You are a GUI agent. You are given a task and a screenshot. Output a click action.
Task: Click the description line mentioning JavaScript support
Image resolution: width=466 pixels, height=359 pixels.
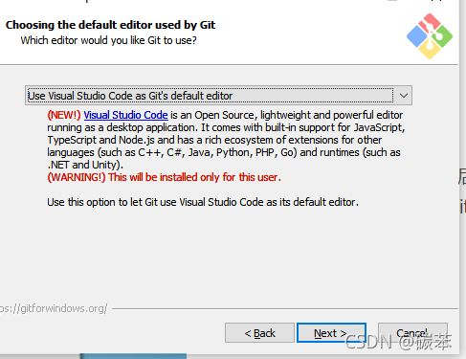226,127
